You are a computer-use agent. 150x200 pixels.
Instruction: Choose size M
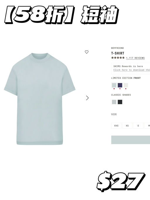tap(147, 126)
